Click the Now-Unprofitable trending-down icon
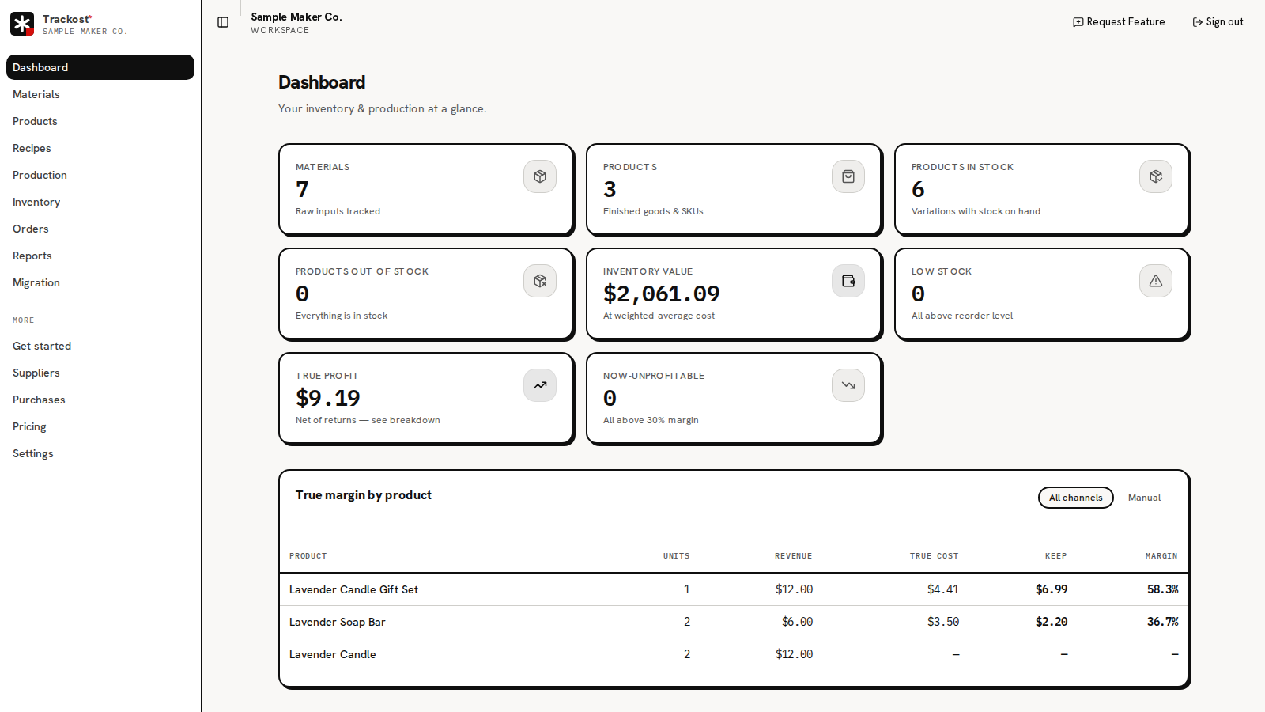Viewport: 1265px width, 712px height. [x=848, y=385]
